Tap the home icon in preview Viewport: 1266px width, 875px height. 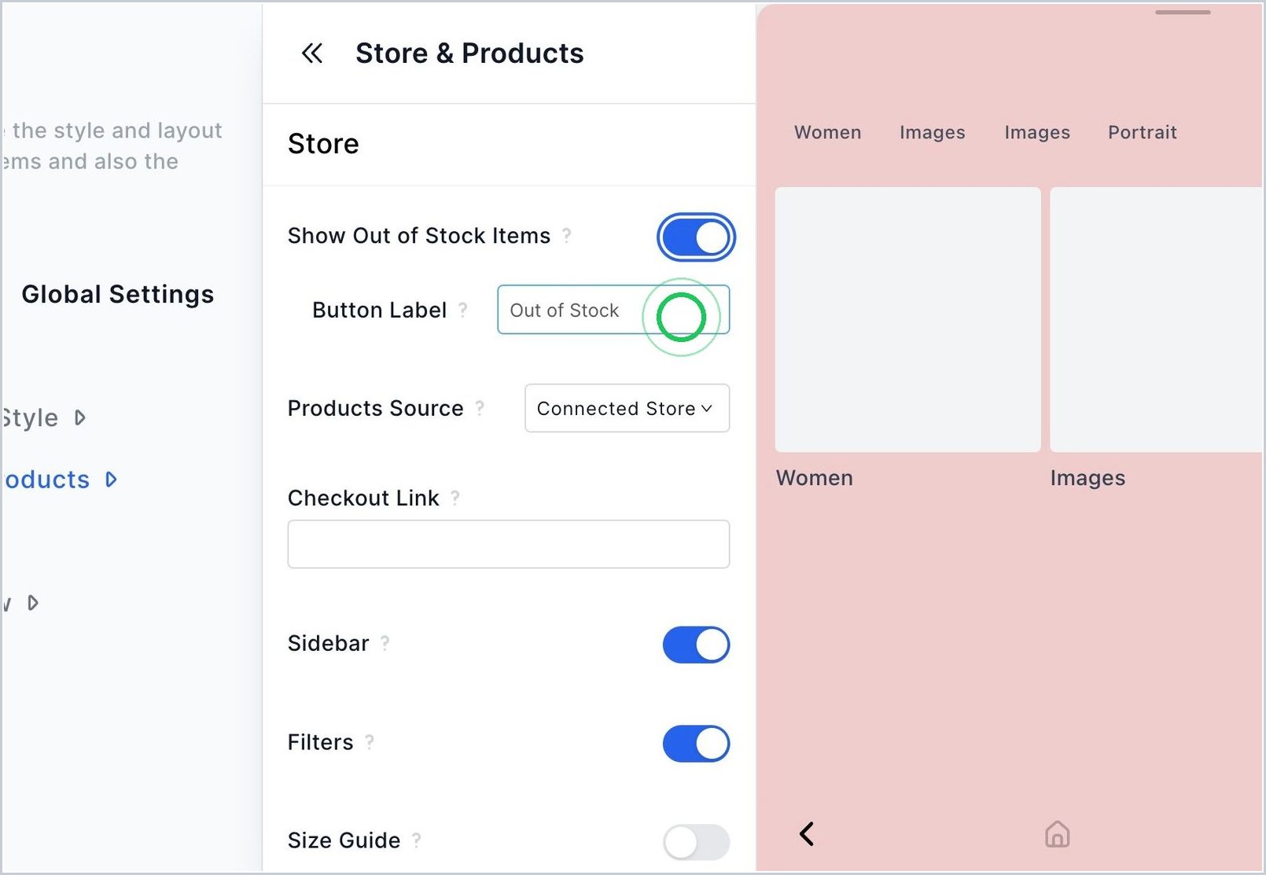1058,834
